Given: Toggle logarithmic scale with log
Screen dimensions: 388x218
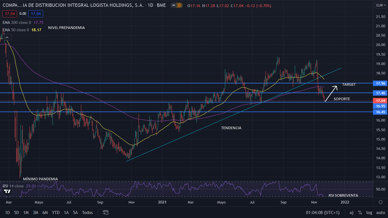Looking at the screenshot, I should (369, 212).
